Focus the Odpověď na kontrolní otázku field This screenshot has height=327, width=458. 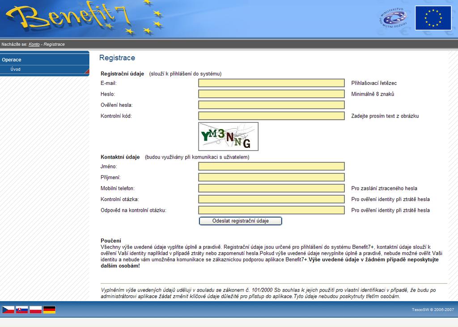271,210
